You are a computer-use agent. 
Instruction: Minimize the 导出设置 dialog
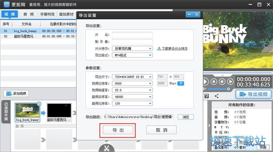pyautogui.click(x=189, y=14)
